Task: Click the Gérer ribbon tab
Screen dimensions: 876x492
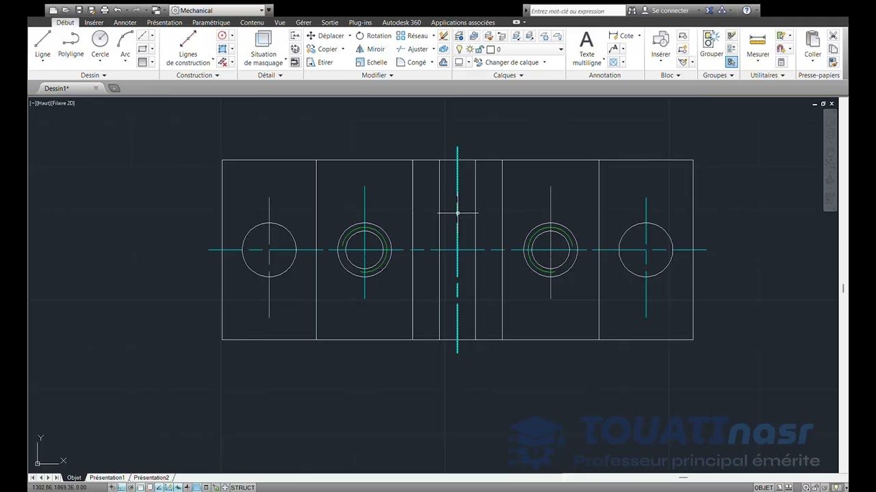Action: [x=303, y=23]
